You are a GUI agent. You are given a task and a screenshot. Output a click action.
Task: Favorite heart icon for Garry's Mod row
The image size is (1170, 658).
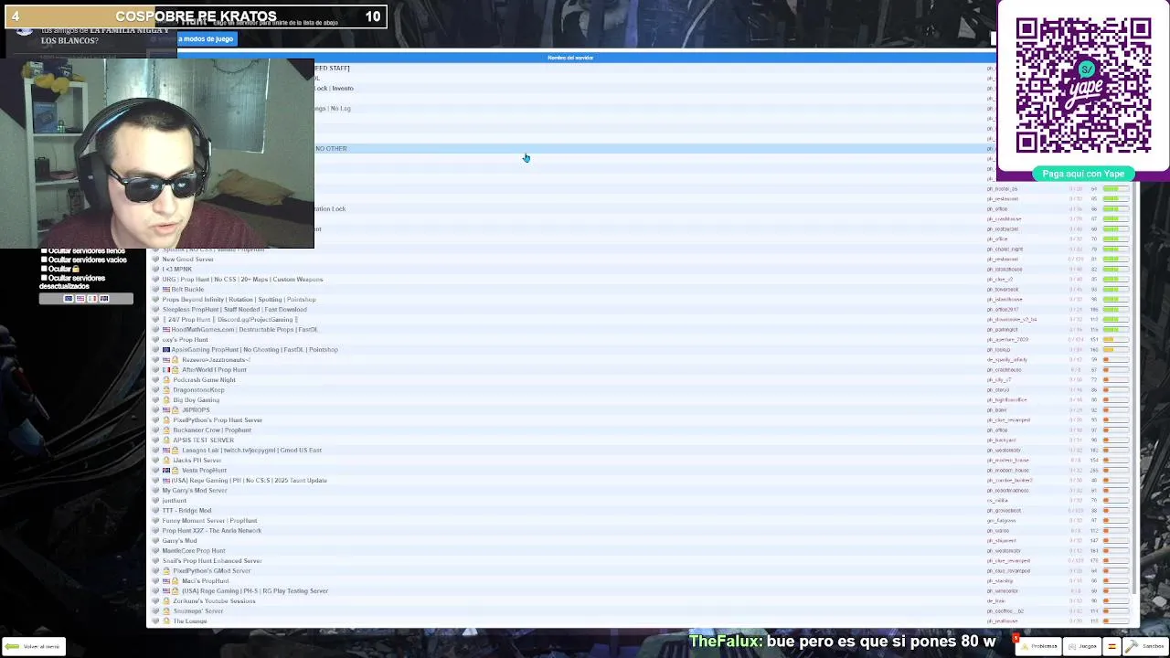pos(155,541)
